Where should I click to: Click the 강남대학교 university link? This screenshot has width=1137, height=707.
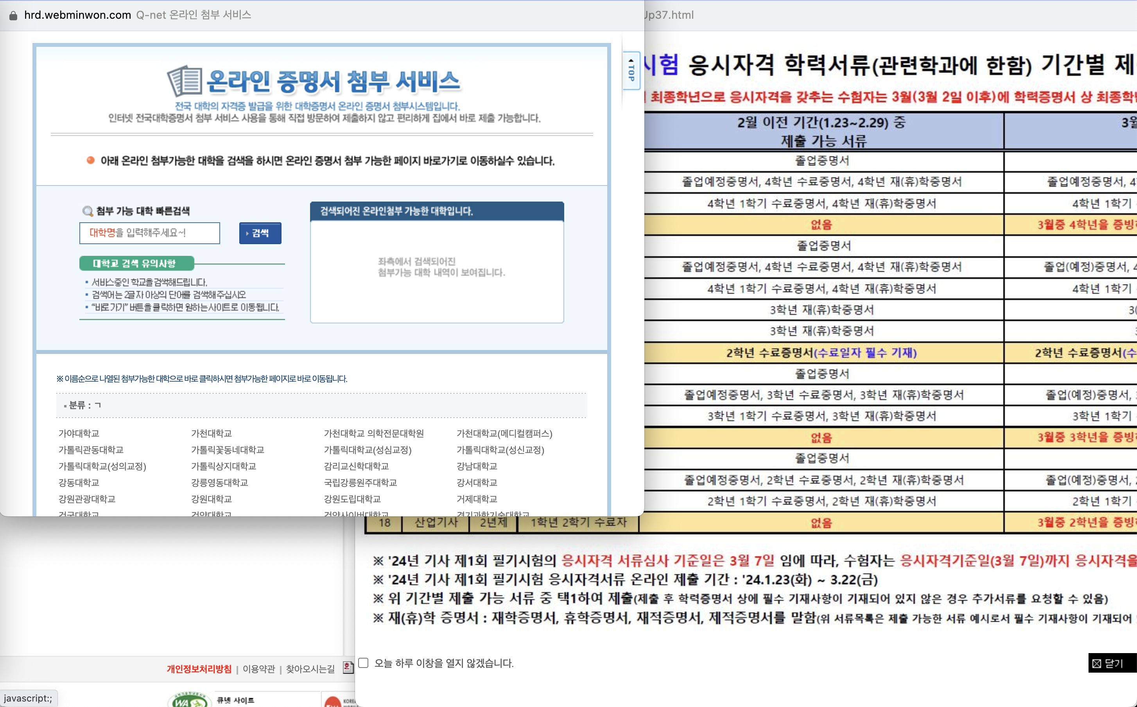pos(476,466)
